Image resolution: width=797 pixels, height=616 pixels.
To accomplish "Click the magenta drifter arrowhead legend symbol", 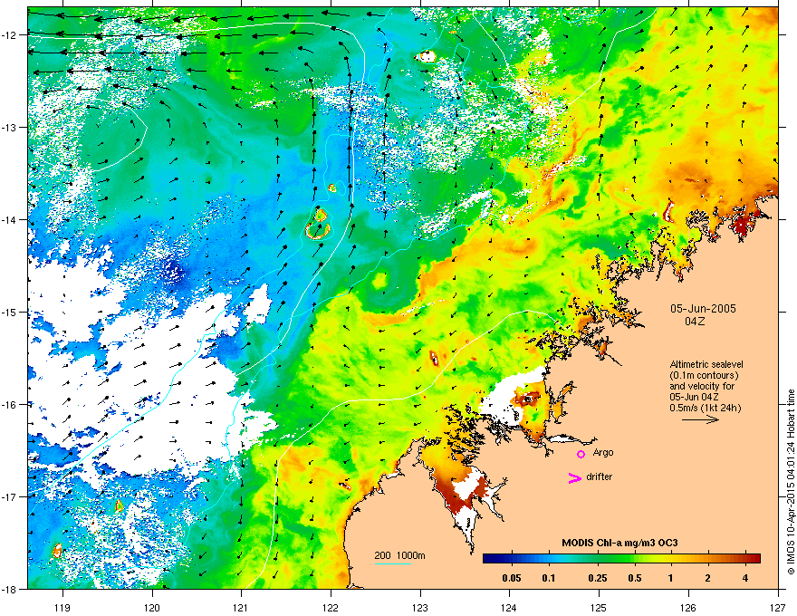I will tap(575, 477).
